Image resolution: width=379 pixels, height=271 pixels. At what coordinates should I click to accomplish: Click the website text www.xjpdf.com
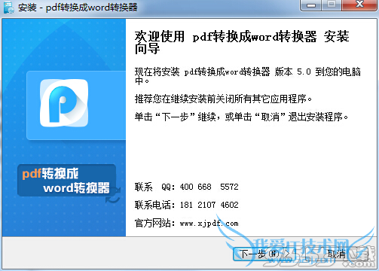pos(209,223)
